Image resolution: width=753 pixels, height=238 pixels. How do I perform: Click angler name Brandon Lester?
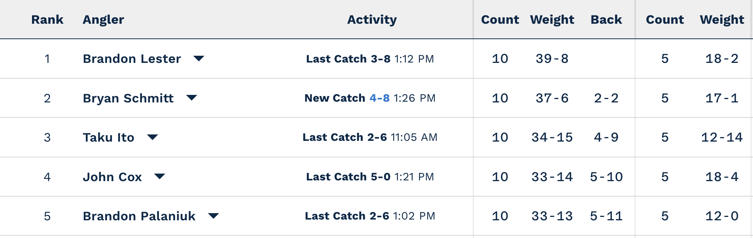tap(132, 59)
